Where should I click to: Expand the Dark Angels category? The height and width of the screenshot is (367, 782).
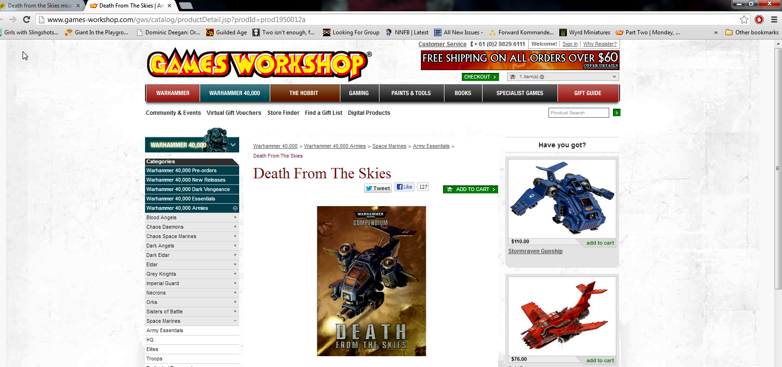[235, 246]
